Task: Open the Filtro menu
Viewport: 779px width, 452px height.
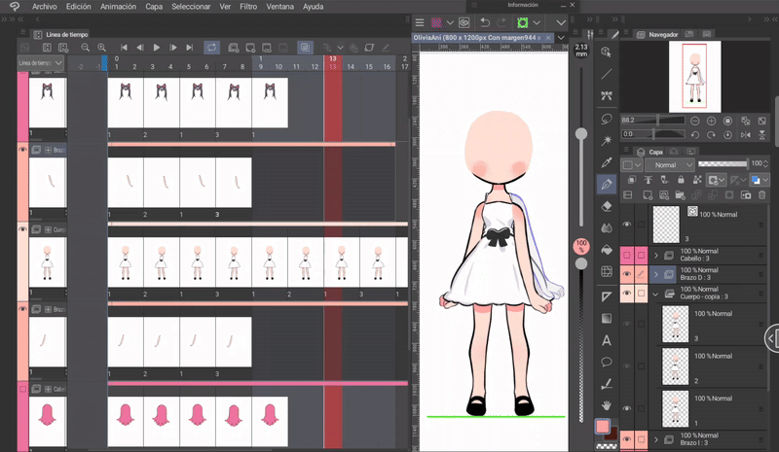Action: [x=248, y=7]
